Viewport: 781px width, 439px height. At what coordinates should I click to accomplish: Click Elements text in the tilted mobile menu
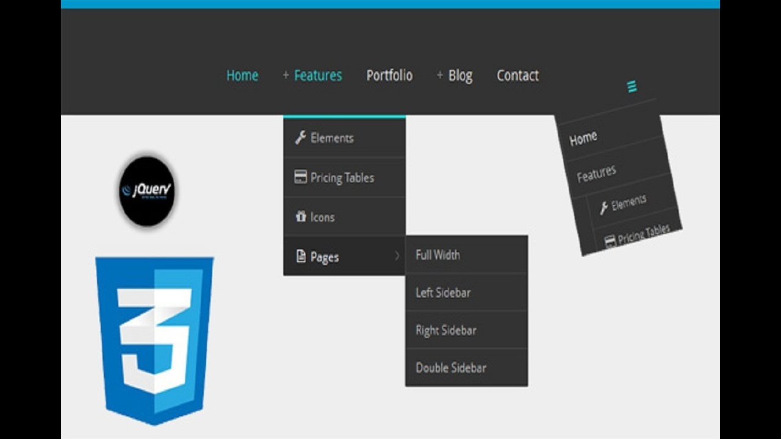628,202
